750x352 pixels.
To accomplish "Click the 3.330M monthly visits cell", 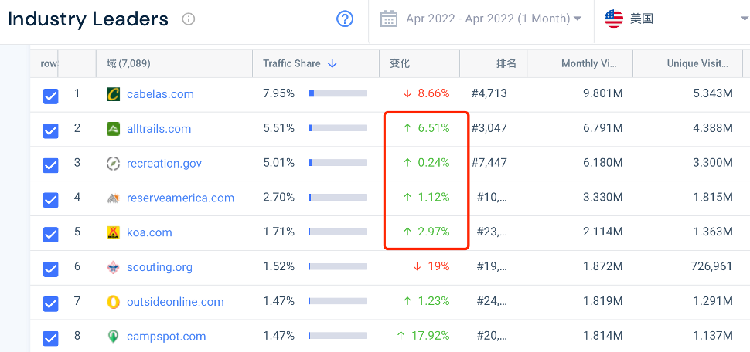I will coord(603,198).
